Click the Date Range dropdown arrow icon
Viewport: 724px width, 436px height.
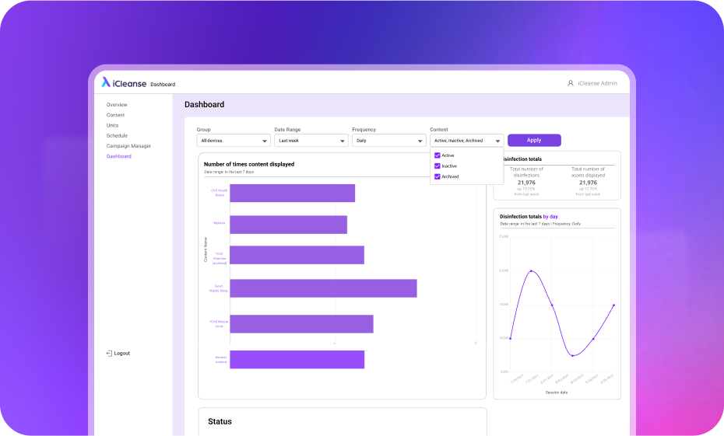click(x=342, y=141)
